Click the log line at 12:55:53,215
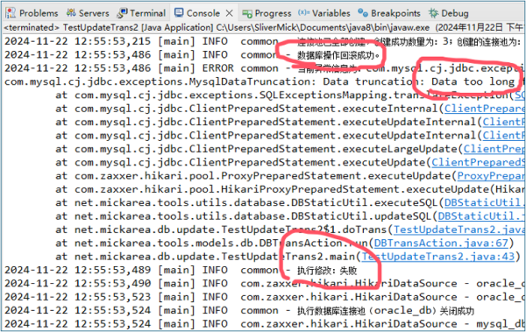Image resolution: width=526 pixels, height=332 pixels. (264, 41)
